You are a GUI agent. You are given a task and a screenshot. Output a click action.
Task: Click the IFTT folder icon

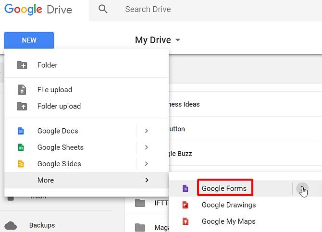coord(140,203)
